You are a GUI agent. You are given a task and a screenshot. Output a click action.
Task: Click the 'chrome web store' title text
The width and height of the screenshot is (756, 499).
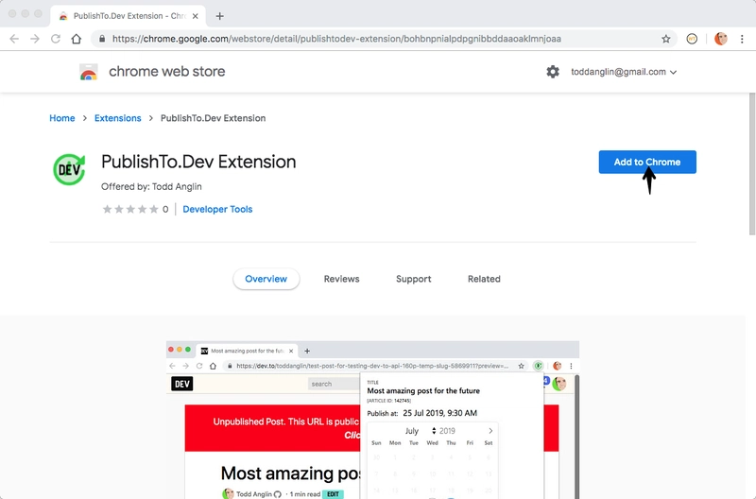(167, 72)
